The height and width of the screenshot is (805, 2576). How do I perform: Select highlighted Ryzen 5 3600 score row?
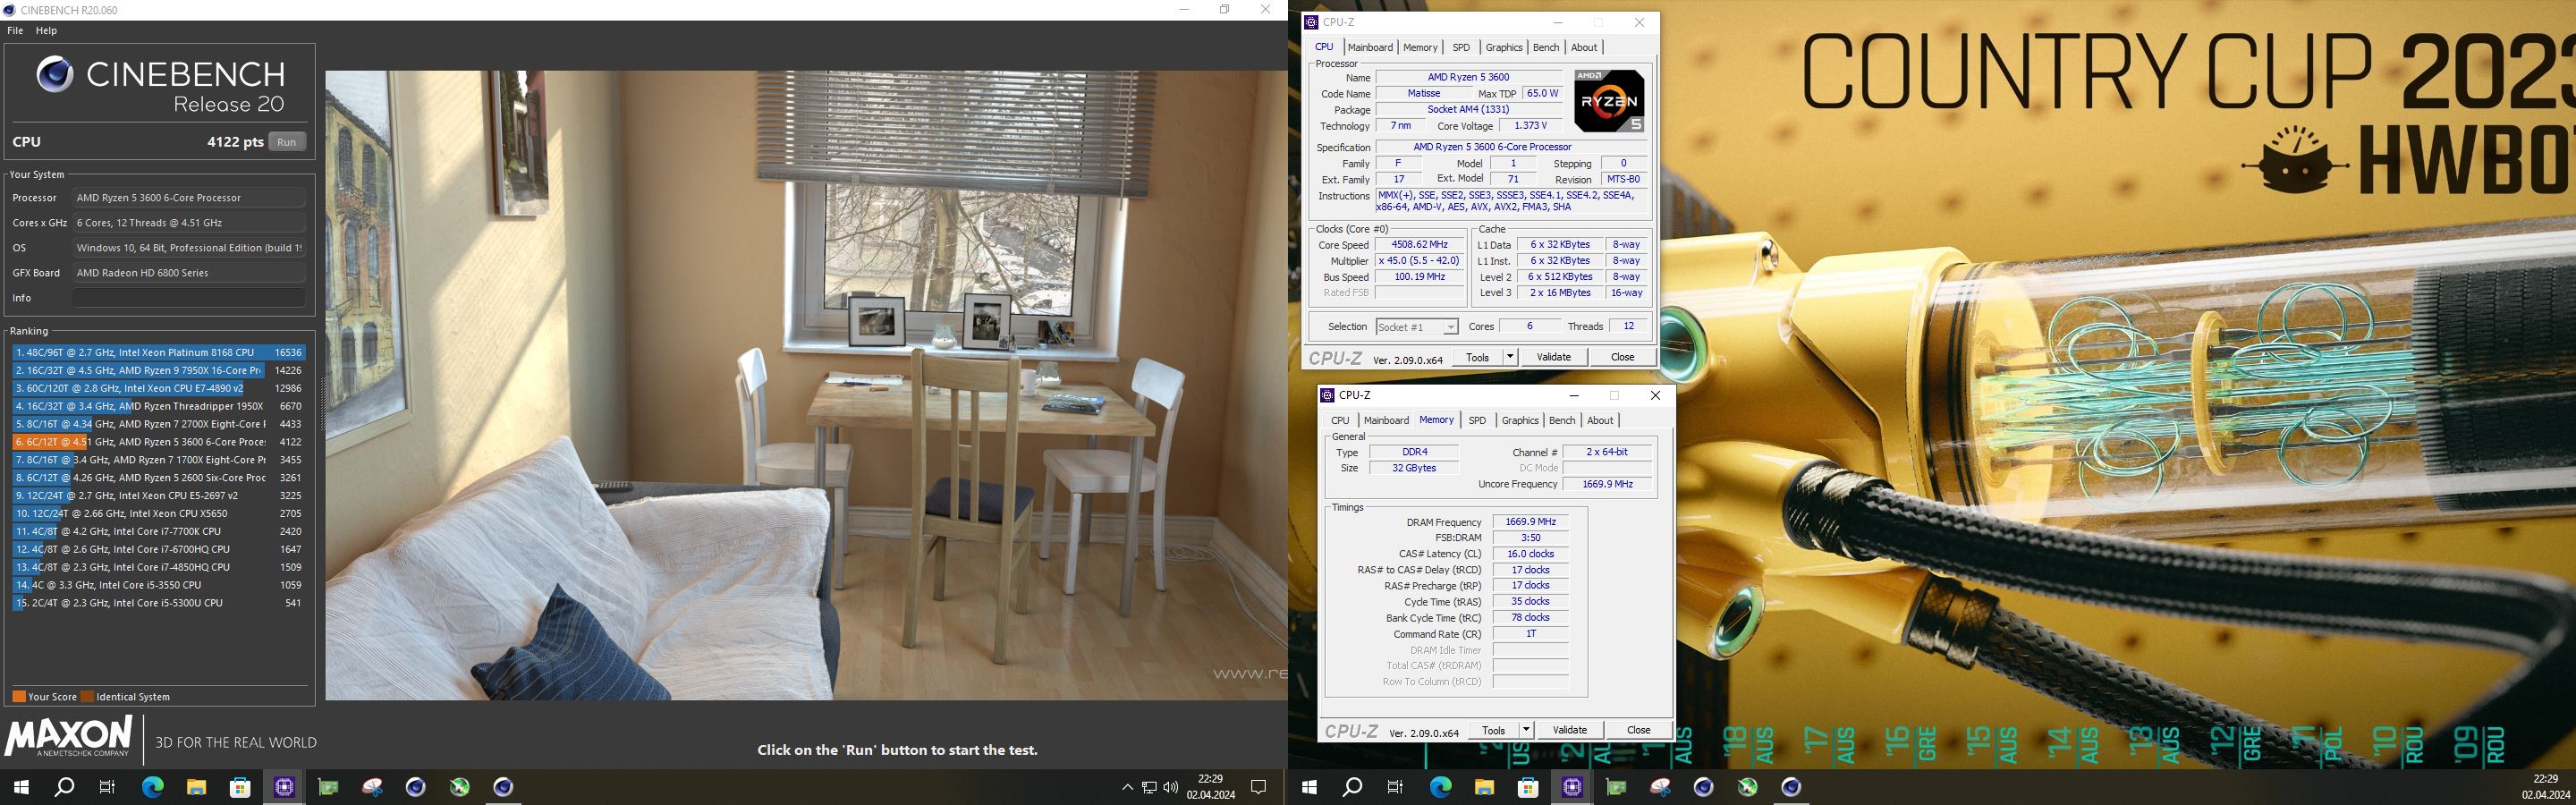pos(158,442)
